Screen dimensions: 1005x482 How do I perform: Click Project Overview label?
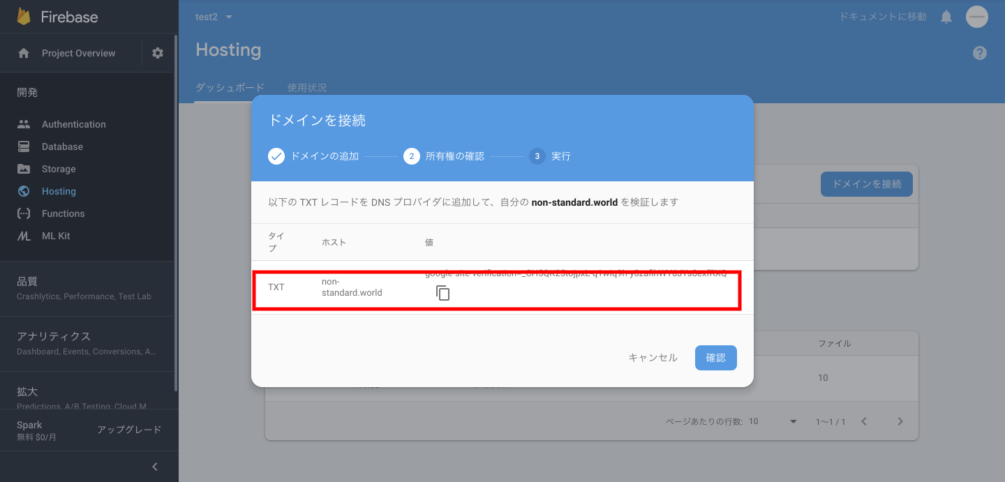coord(79,53)
